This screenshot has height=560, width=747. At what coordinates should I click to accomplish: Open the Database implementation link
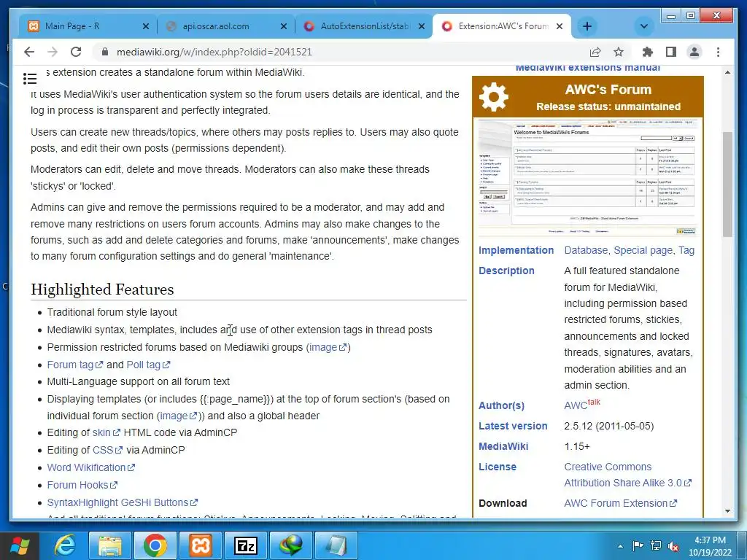[586, 251]
